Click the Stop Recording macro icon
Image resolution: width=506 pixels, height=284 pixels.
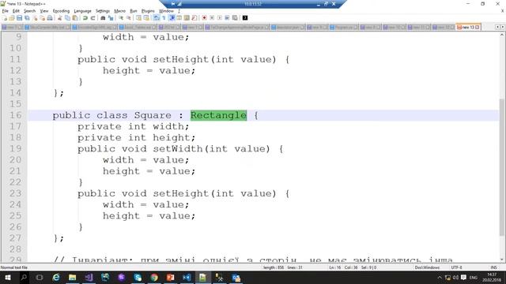pyautogui.click(x=212, y=18)
